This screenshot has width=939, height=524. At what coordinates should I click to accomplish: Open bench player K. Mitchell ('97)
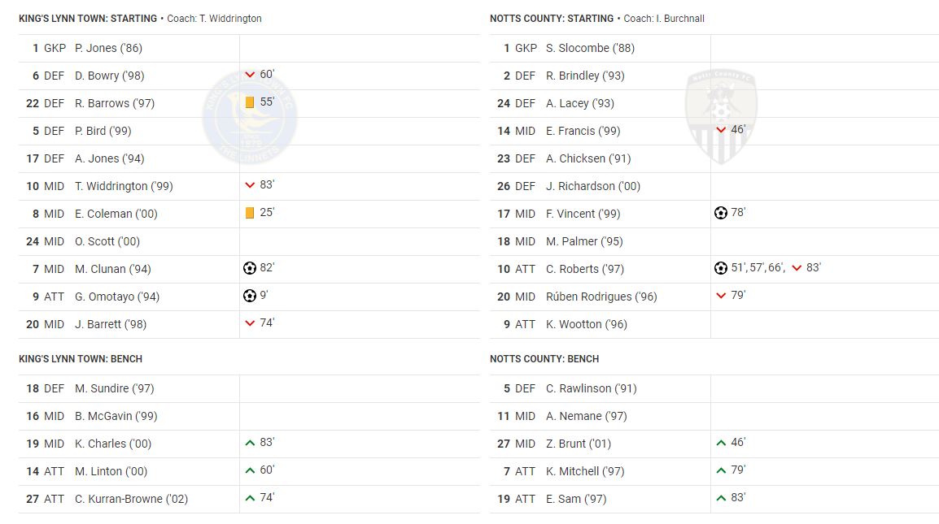click(x=585, y=471)
